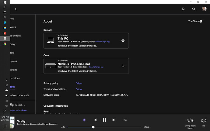Read change log for Nucleus core
The width and height of the screenshot is (210, 131).
pos(96,67)
